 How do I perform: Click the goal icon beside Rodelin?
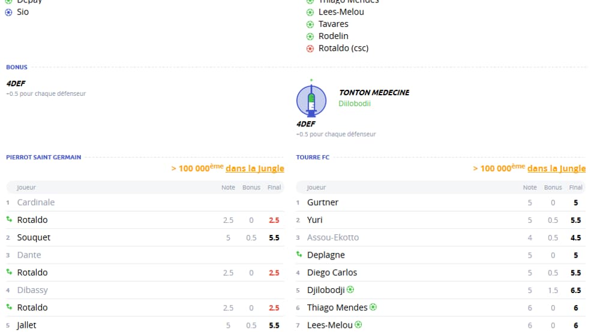coord(310,37)
